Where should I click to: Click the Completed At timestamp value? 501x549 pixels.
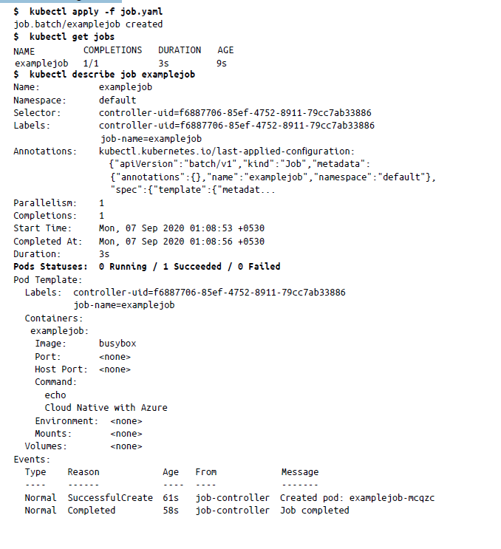[182, 242]
